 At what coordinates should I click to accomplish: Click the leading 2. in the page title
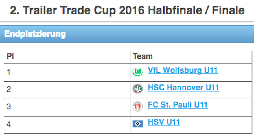[15, 10]
